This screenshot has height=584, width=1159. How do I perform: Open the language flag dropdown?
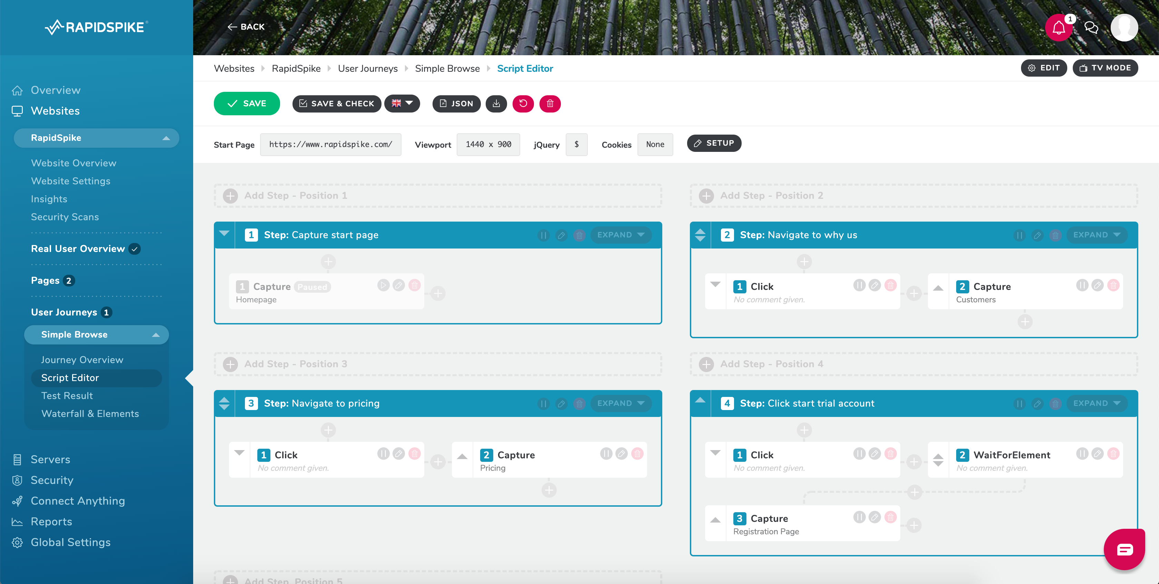(x=402, y=104)
